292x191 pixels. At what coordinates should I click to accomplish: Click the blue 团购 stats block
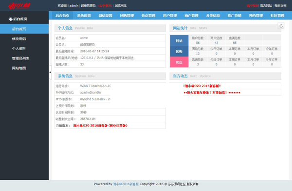[179, 51]
